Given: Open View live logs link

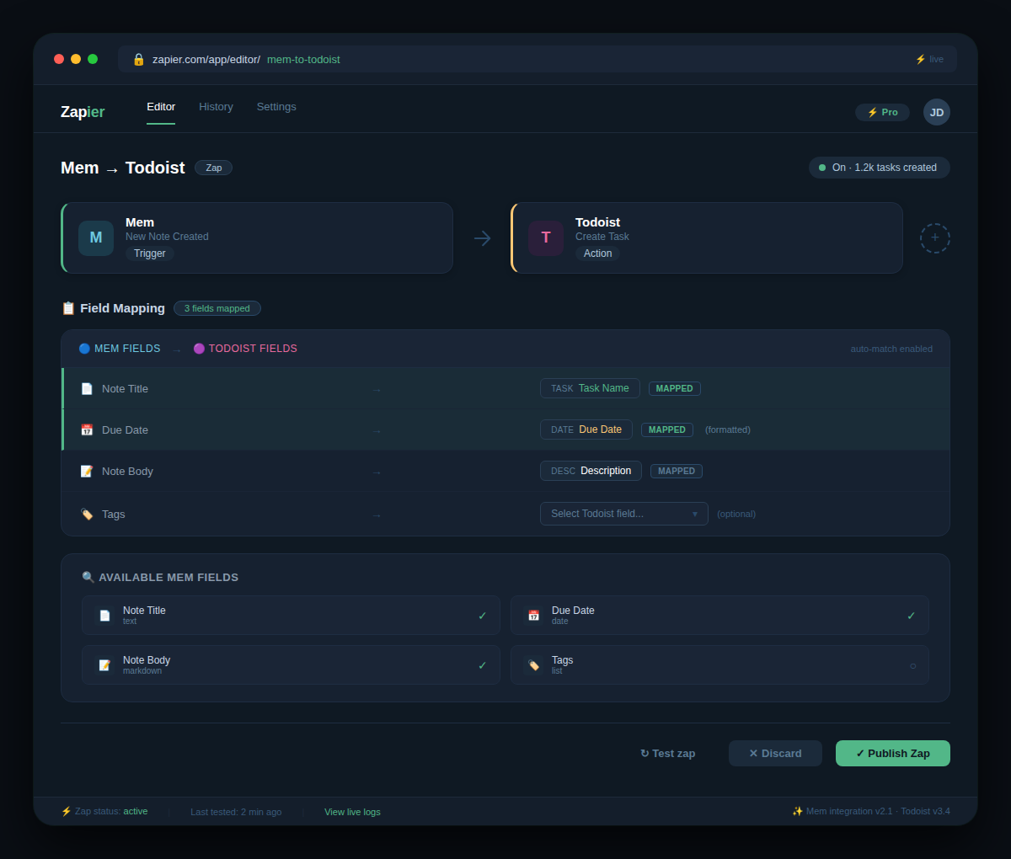Looking at the screenshot, I should coord(352,812).
